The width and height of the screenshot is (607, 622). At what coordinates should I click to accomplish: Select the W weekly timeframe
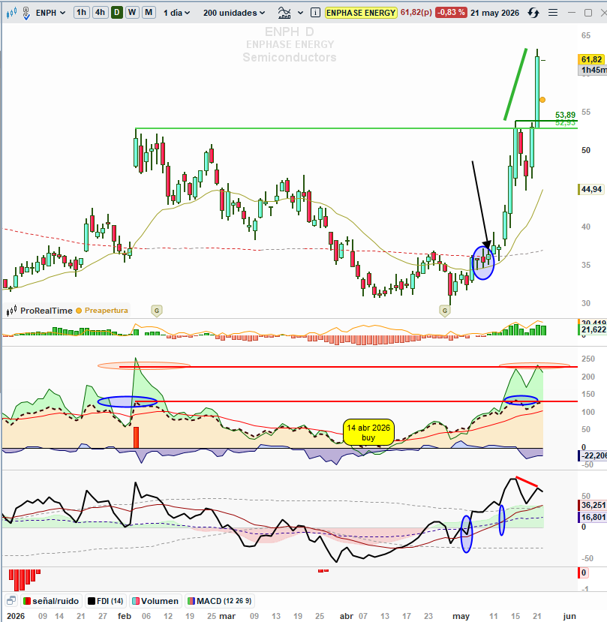[132, 12]
